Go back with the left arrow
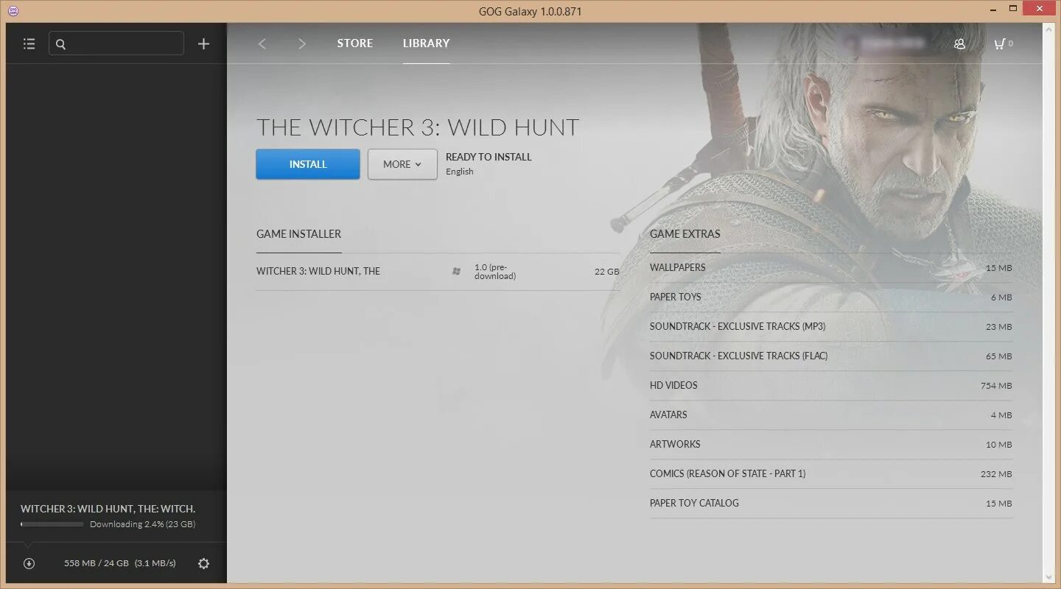This screenshot has height=589, width=1061. point(262,43)
